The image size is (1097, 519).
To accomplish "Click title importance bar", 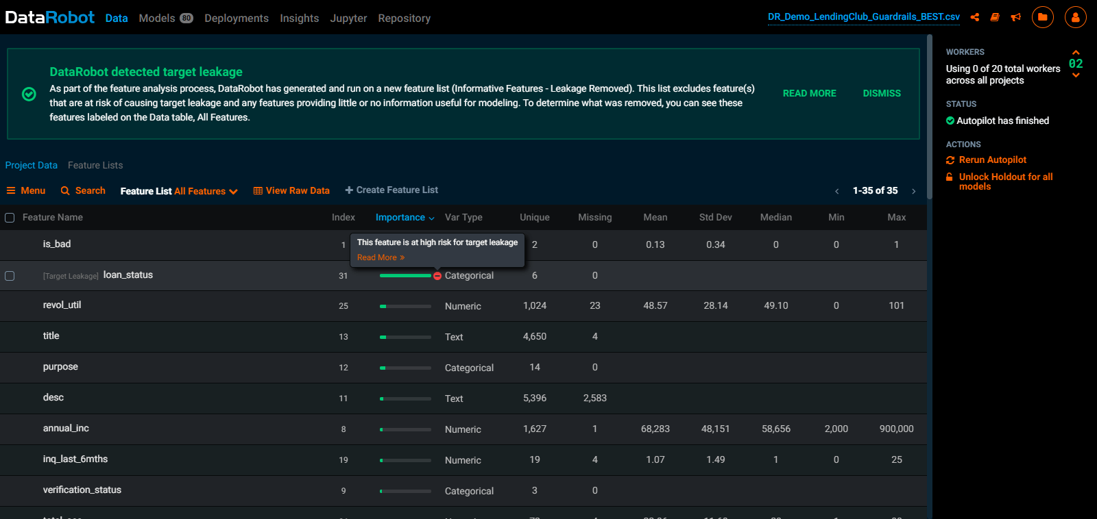I will tap(405, 338).
